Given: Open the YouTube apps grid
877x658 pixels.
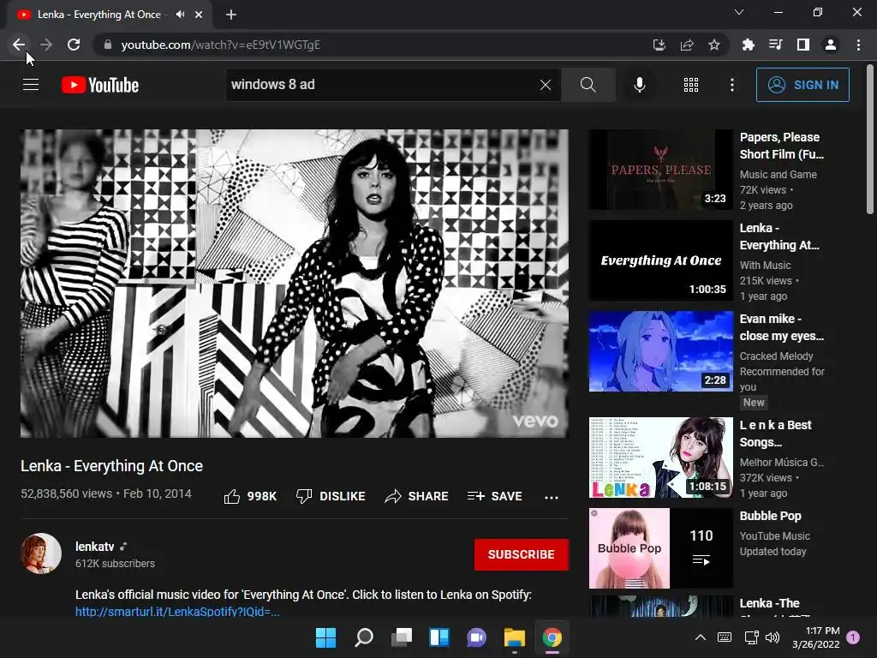Looking at the screenshot, I should 691,85.
